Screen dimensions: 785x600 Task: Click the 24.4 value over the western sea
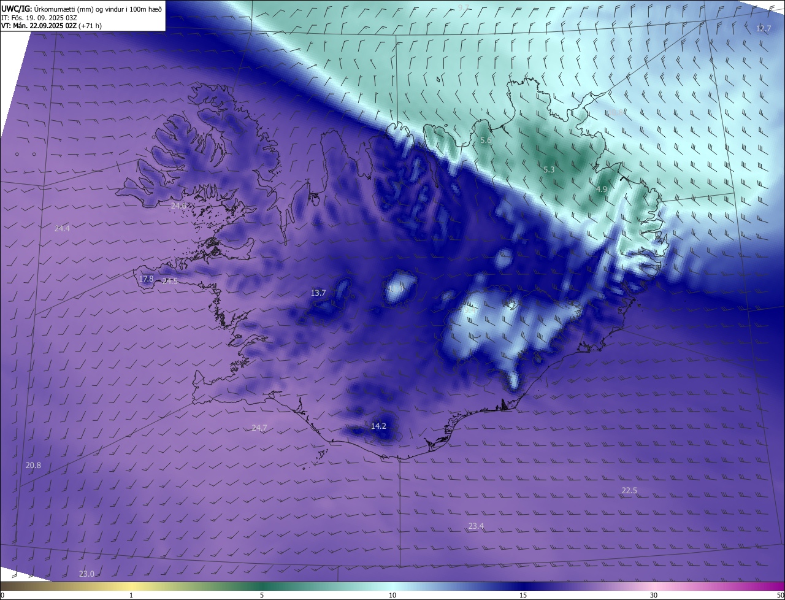[62, 228]
